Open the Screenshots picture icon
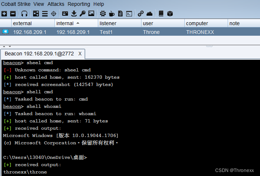 point(91,13)
